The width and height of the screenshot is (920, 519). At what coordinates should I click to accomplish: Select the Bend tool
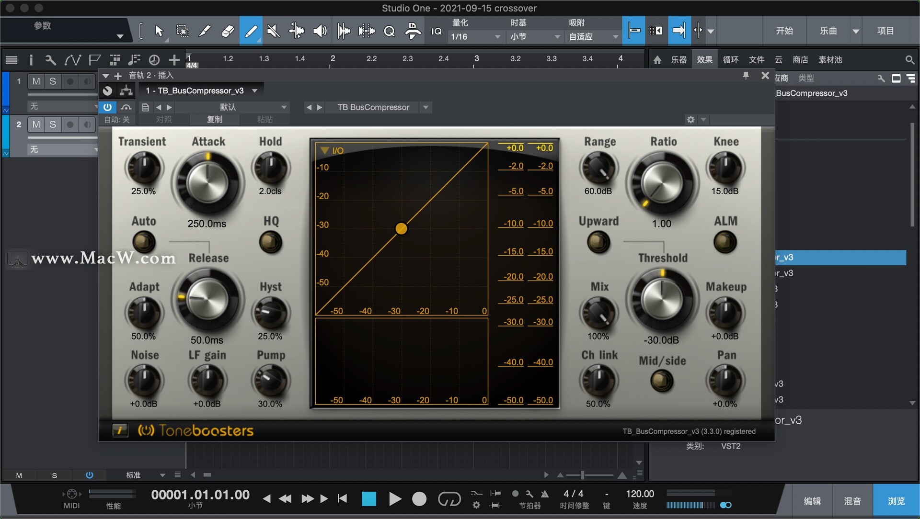[x=297, y=31]
